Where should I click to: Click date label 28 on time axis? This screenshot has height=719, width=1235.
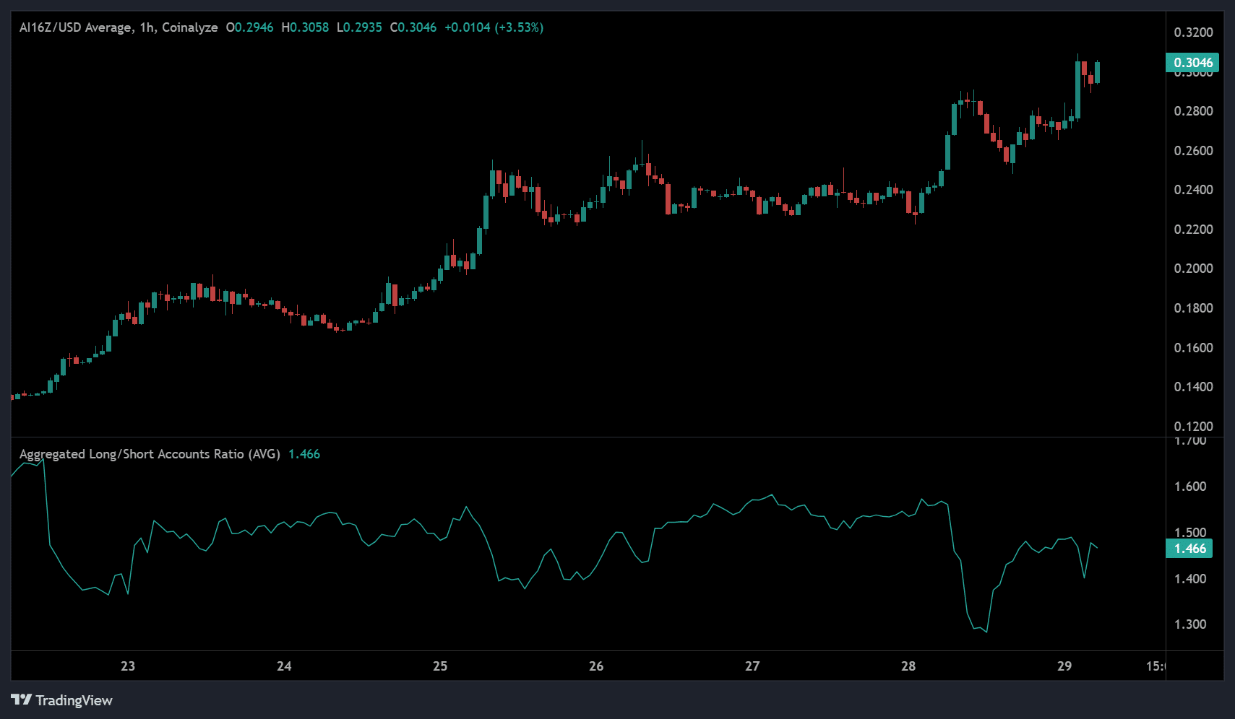point(908,666)
